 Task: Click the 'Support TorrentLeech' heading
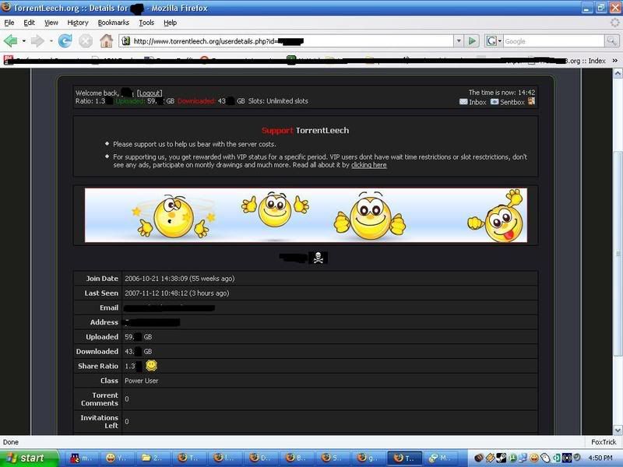coord(305,130)
